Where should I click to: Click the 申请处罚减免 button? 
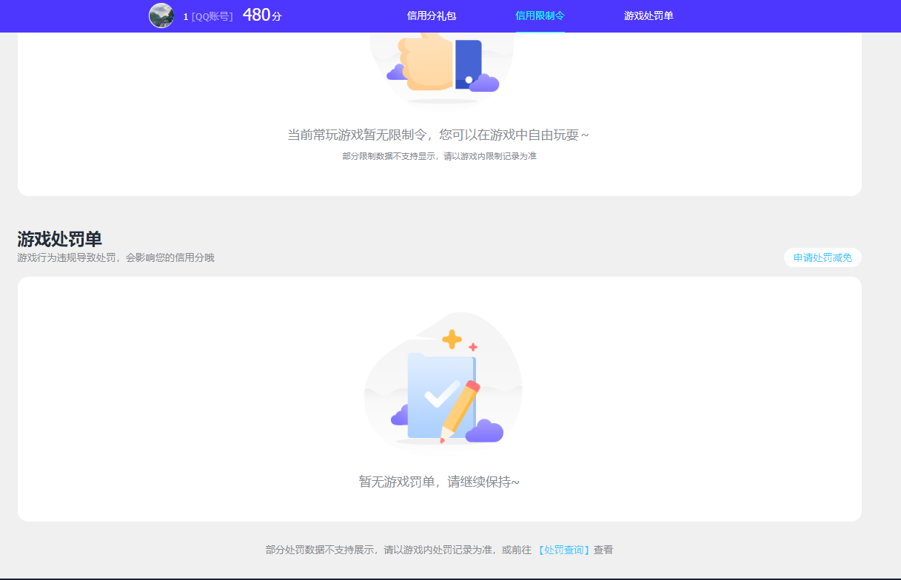(823, 257)
